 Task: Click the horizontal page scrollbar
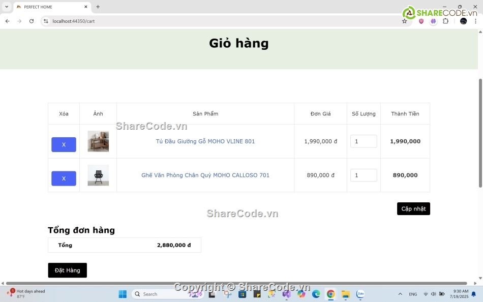236,283
